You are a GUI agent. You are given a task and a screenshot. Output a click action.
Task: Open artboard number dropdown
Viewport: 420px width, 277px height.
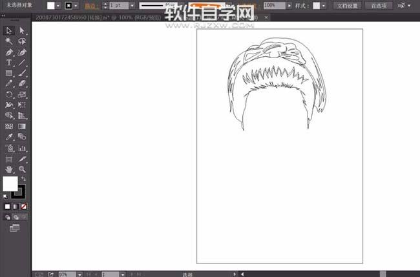click(122, 274)
